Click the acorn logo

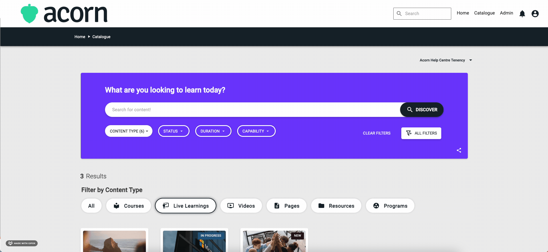tap(64, 14)
